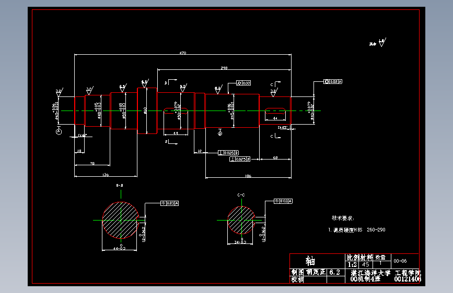The height and width of the screenshot is (293, 453).
Task: Select the 186 dimension under the shaft
Action: (x=248, y=176)
